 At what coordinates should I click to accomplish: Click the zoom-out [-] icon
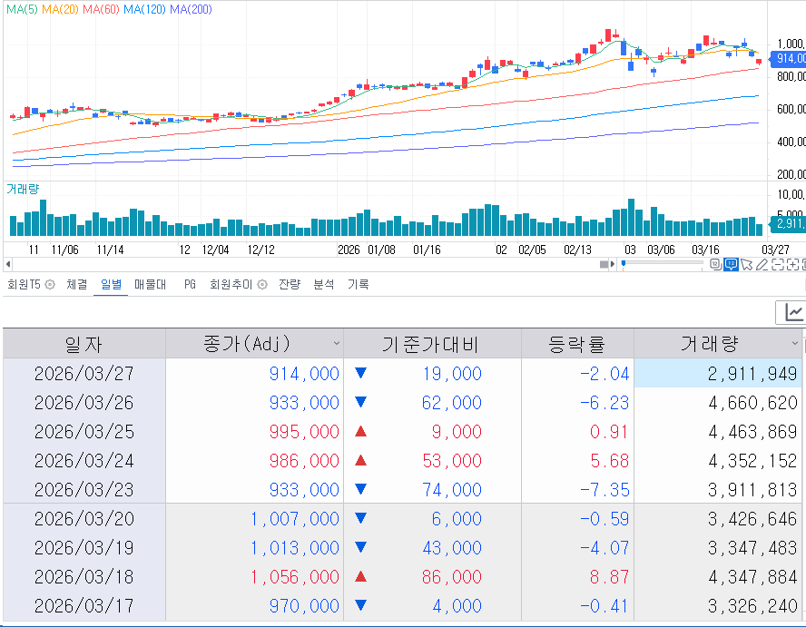coord(778,264)
